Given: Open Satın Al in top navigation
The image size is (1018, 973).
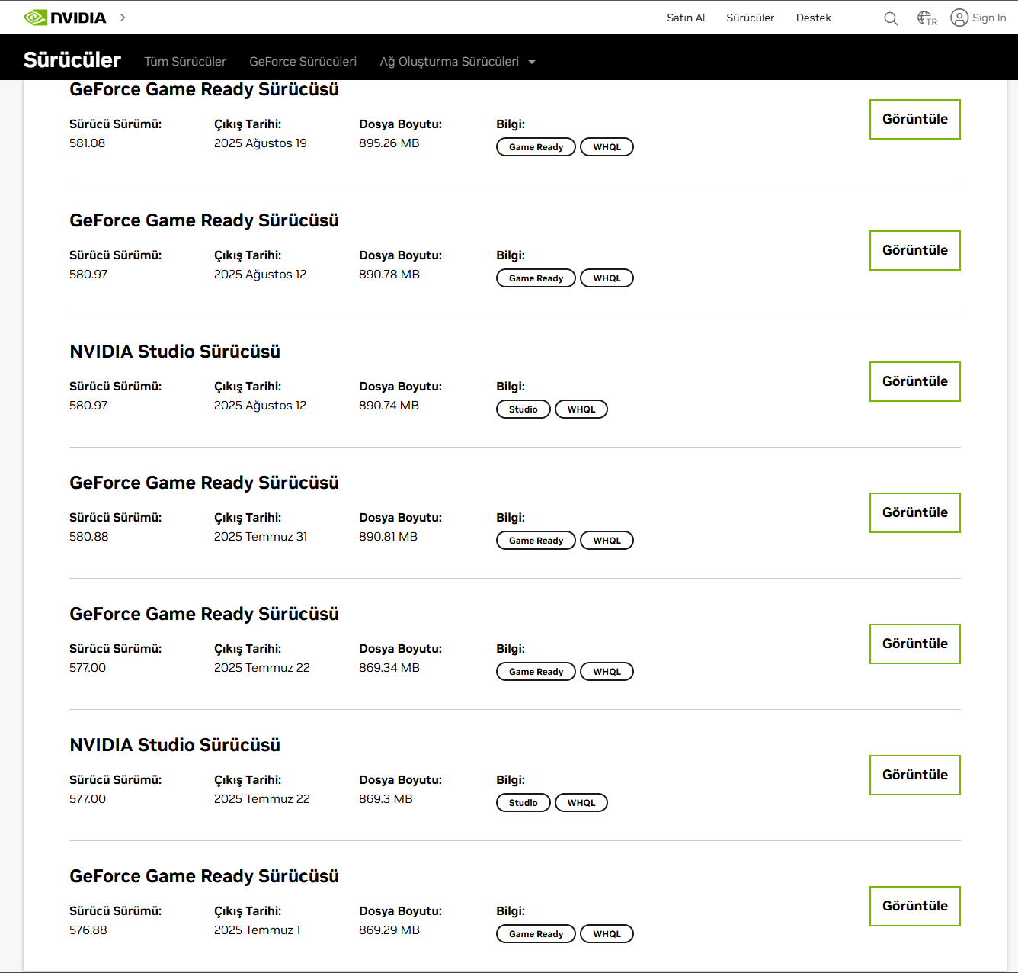Looking at the screenshot, I should tap(686, 18).
